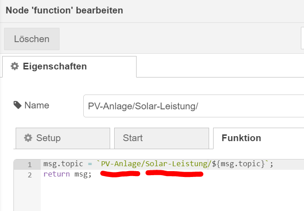Switch to the Setup tab
Viewport: 304px width, 211px height.
coord(63,138)
